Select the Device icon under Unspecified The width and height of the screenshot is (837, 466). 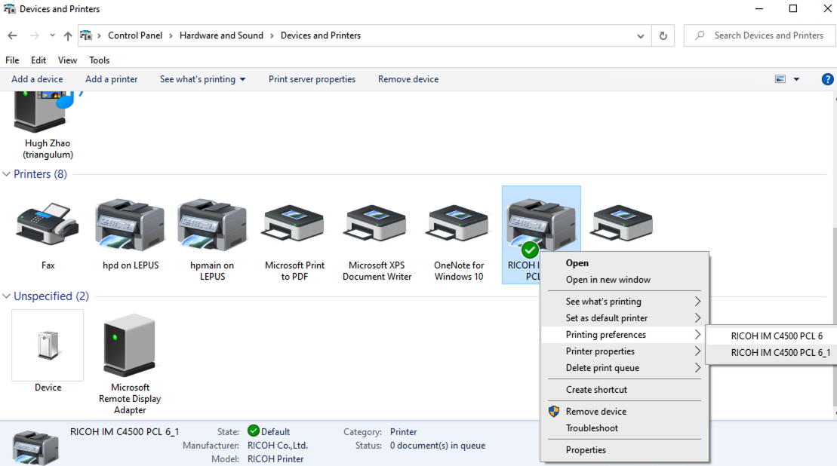point(48,345)
